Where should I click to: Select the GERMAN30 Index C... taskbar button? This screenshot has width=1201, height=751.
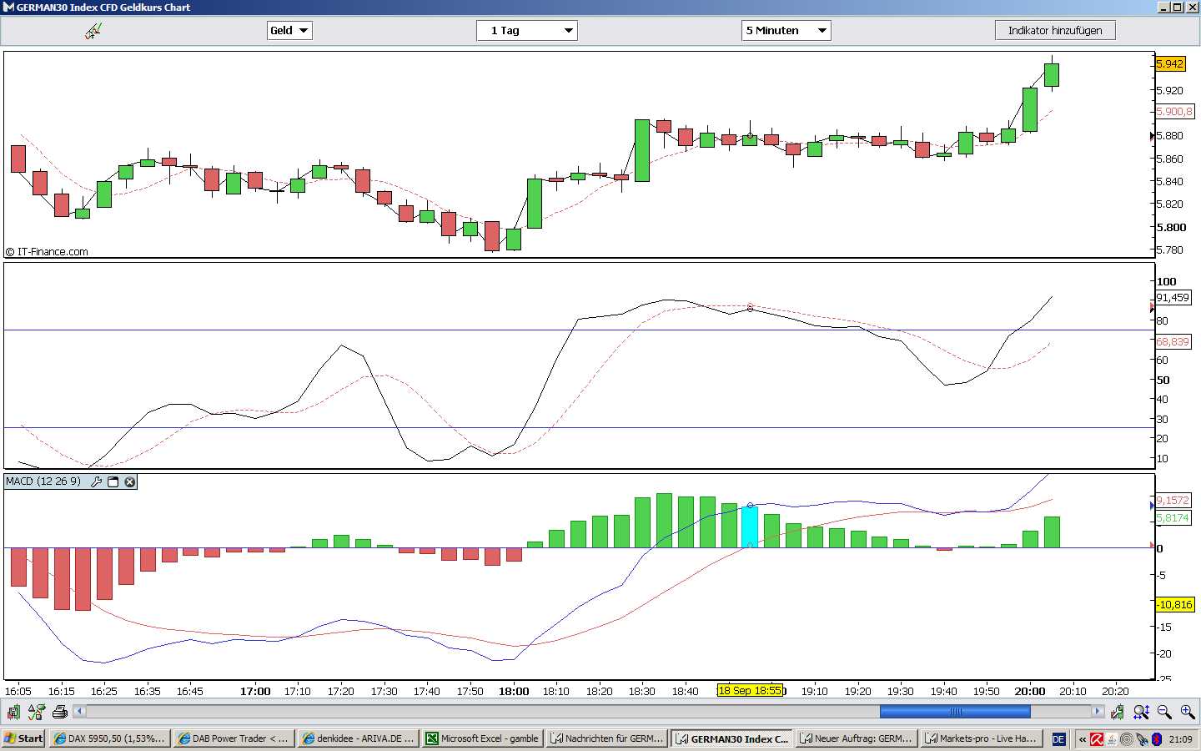tap(732, 738)
